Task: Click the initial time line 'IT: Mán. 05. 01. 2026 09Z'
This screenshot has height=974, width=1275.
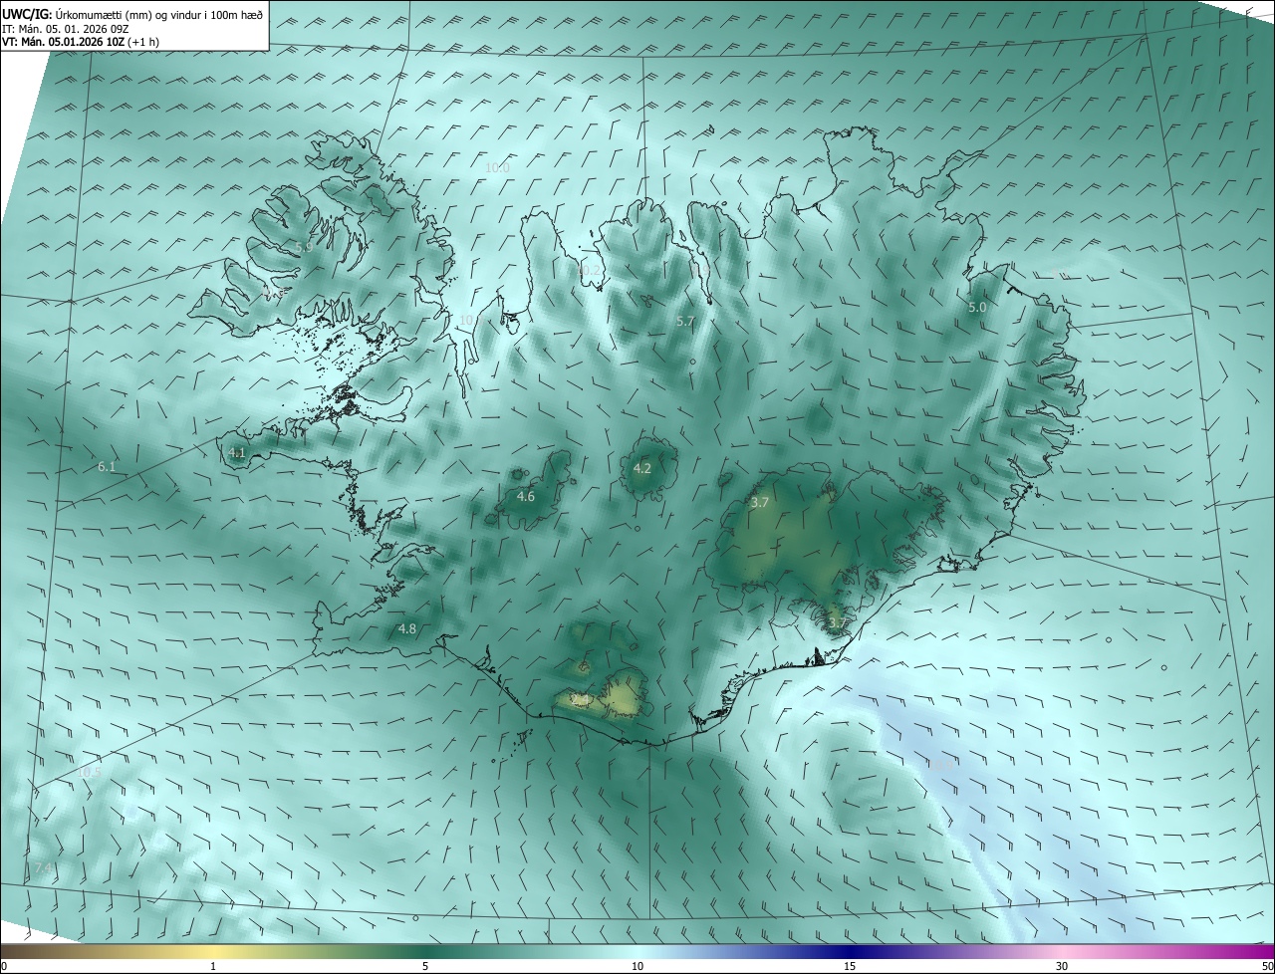Action: click(x=66, y=29)
